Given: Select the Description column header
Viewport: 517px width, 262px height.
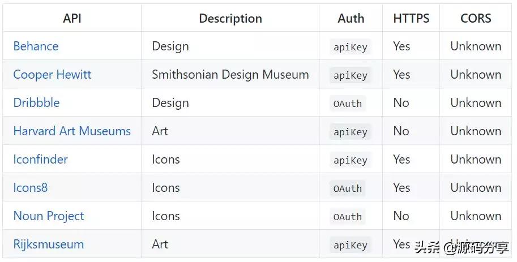Looking at the screenshot, I should point(230,18).
